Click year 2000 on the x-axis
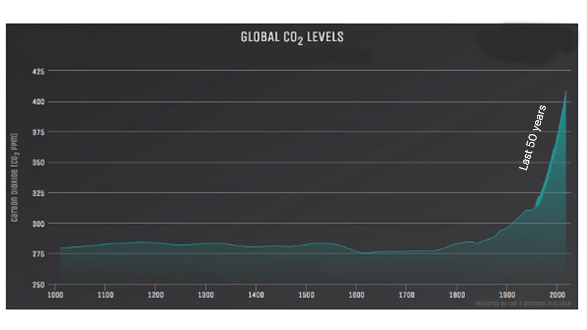 556,295
